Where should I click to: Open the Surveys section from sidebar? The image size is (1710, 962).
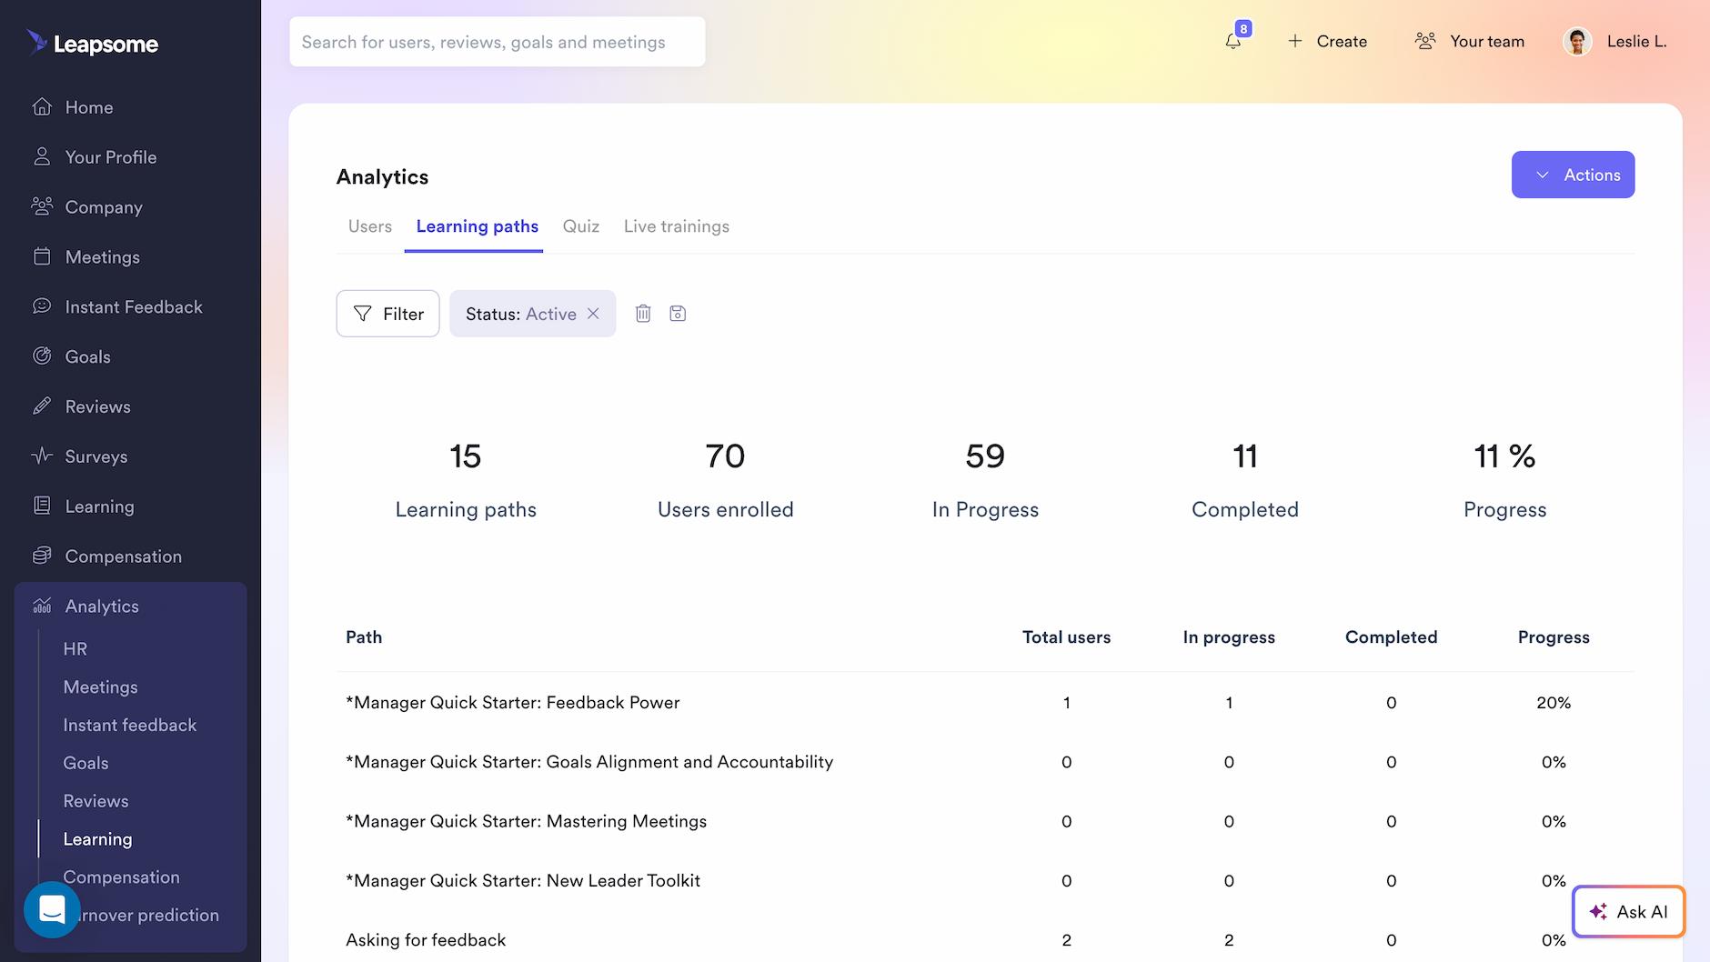96,456
